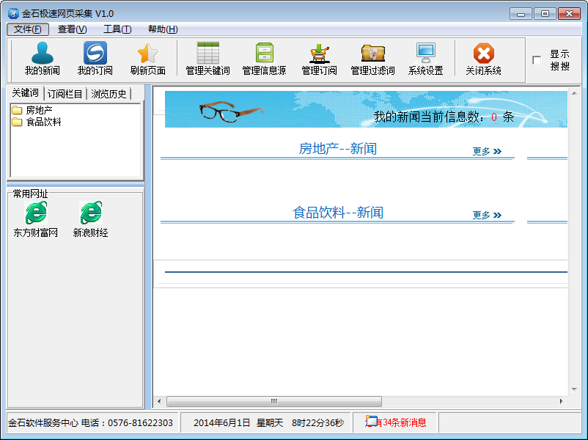This screenshot has height=440, width=588.
Task: Open the 文件(F) menu
Action: tap(27, 29)
